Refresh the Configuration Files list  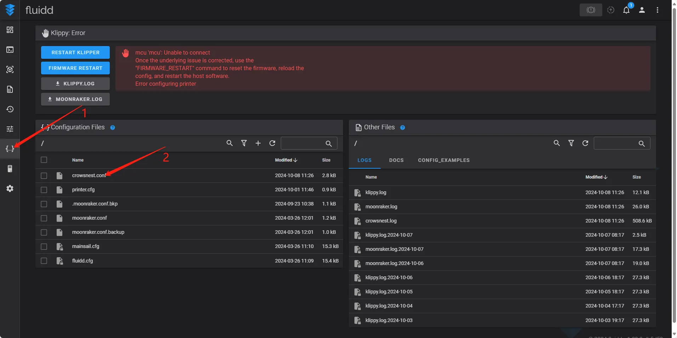pos(272,143)
